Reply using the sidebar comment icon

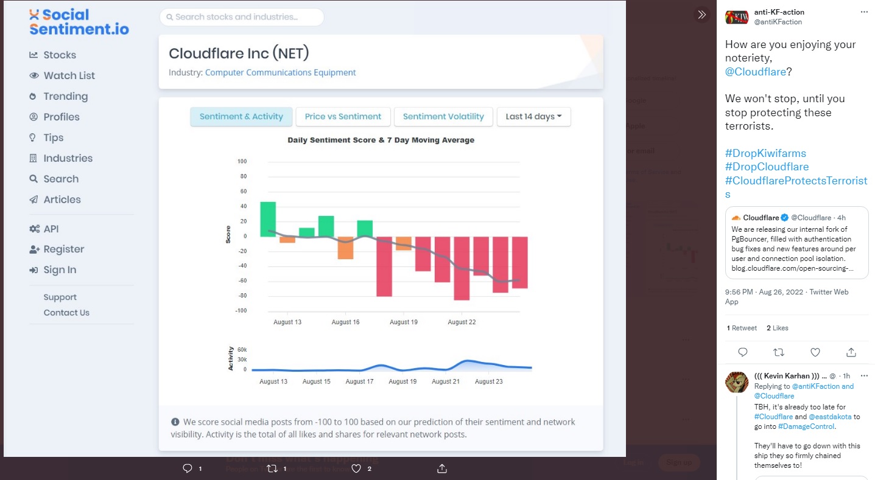742,352
